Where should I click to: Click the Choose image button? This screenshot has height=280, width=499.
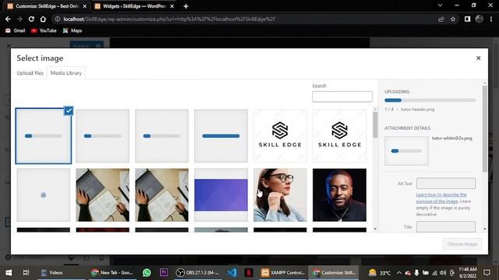coord(462,243)
